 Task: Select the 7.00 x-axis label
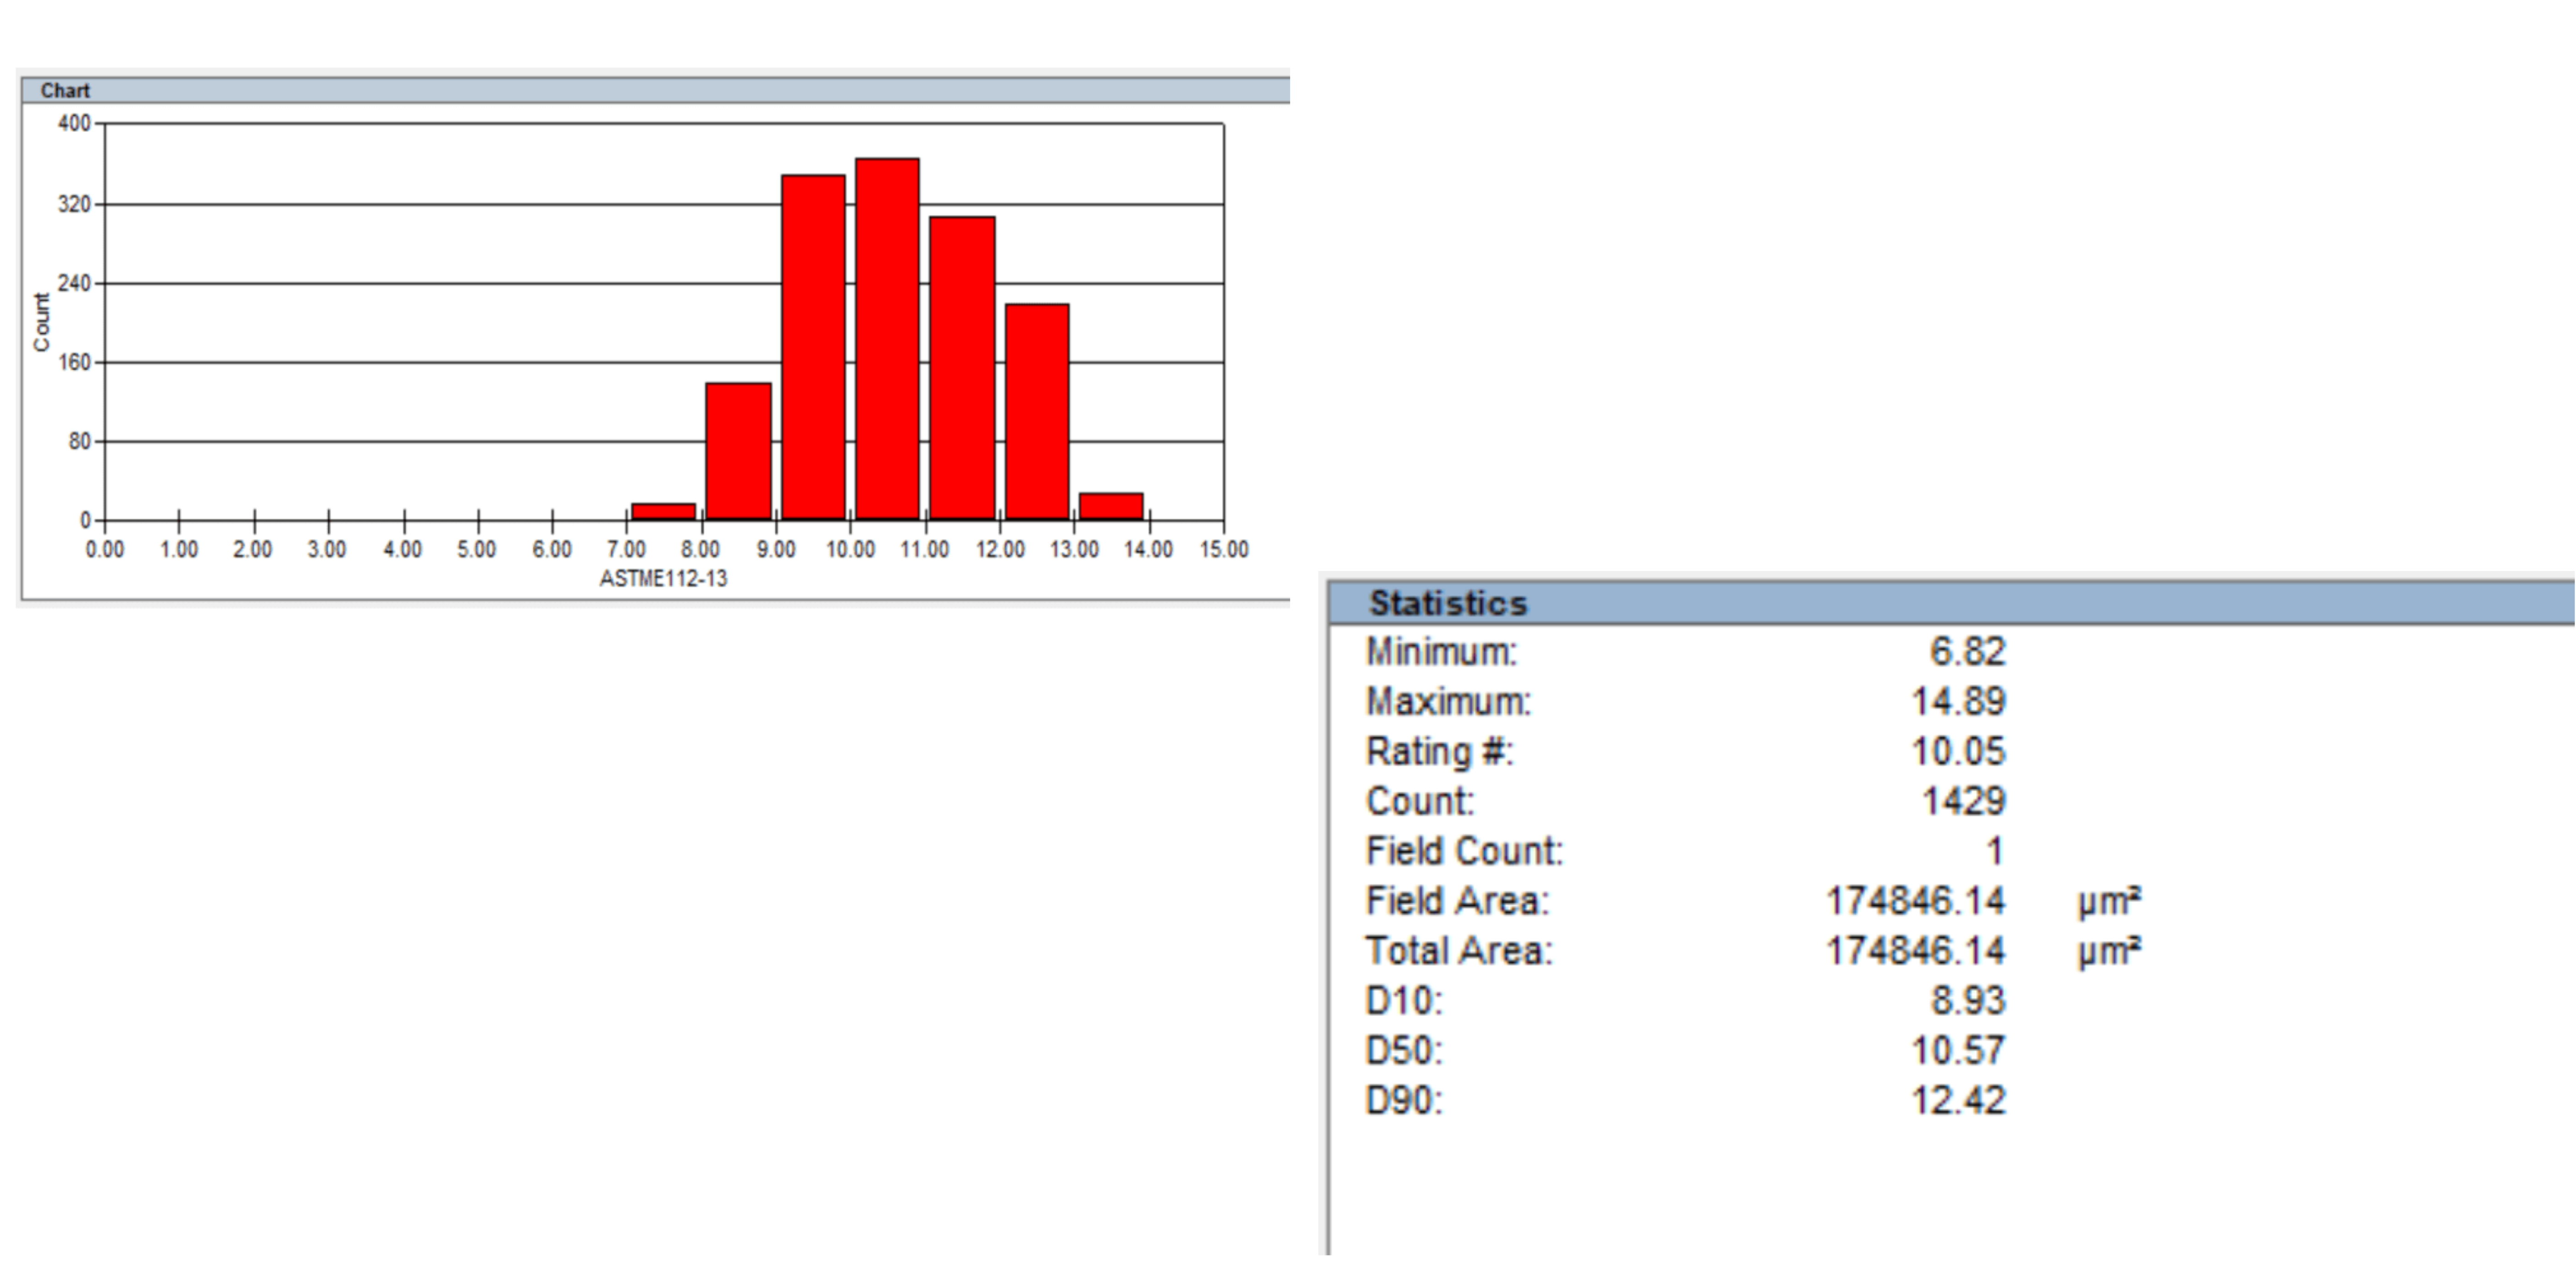[x=626, y=549]
